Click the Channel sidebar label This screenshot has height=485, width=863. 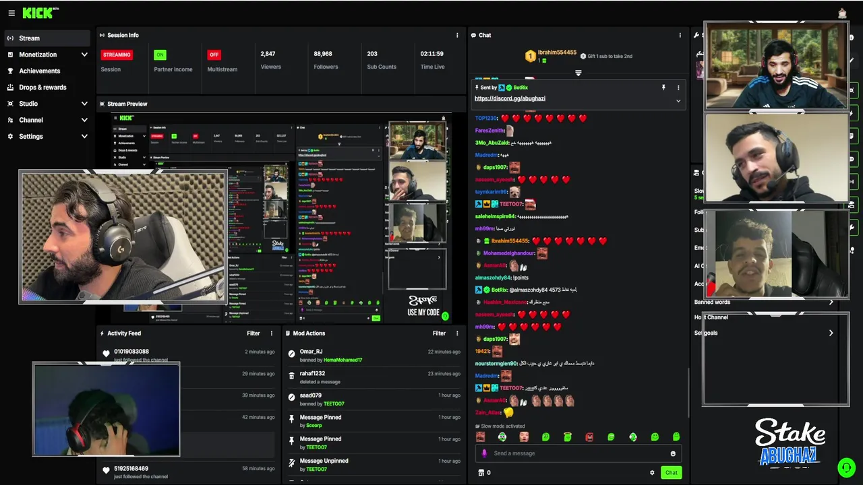pyautogui.click(x=31, y=120)
